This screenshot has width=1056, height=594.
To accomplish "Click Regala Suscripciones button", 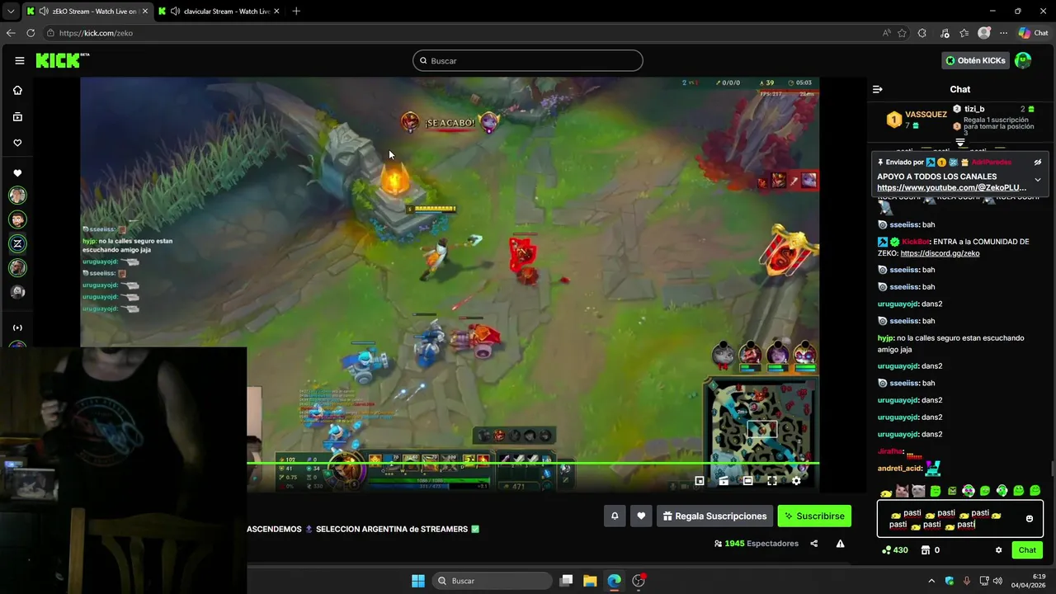I will 714,516.
